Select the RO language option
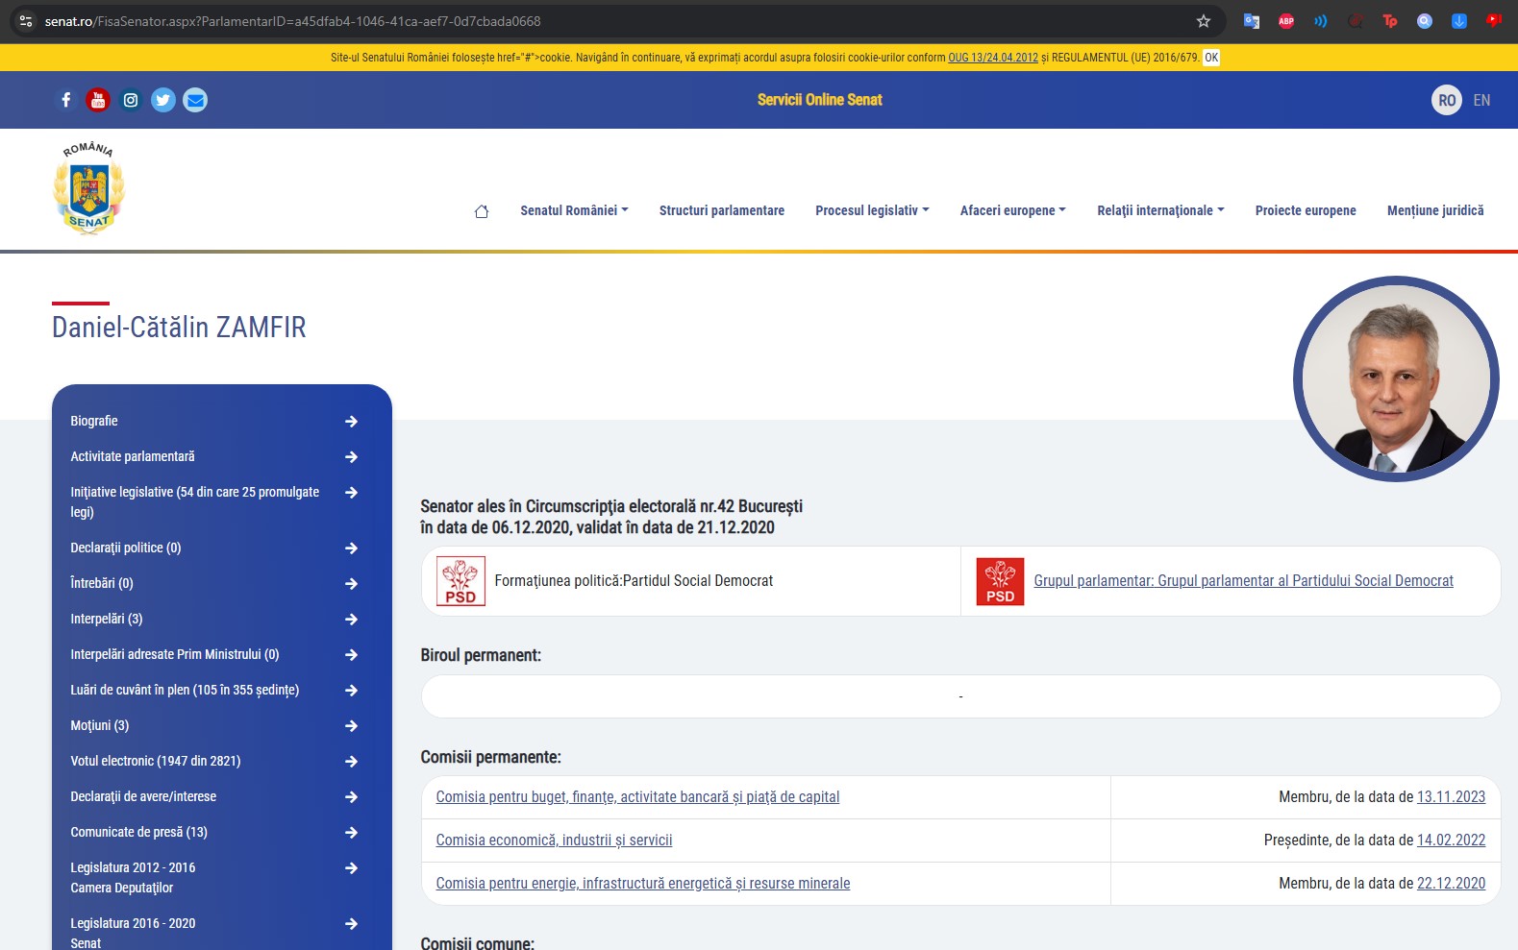The image size is (1518, 950). 1446,100
